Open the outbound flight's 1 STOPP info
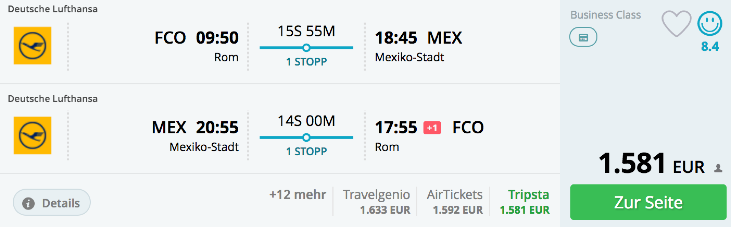This screenshot has height=227, width=731. [x=306, y=62]
